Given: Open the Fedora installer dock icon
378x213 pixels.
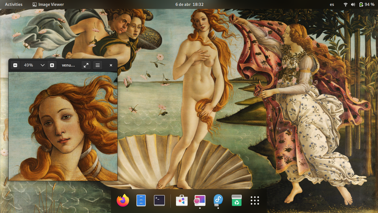Looking at the screenshot, I should click(218, 201).
